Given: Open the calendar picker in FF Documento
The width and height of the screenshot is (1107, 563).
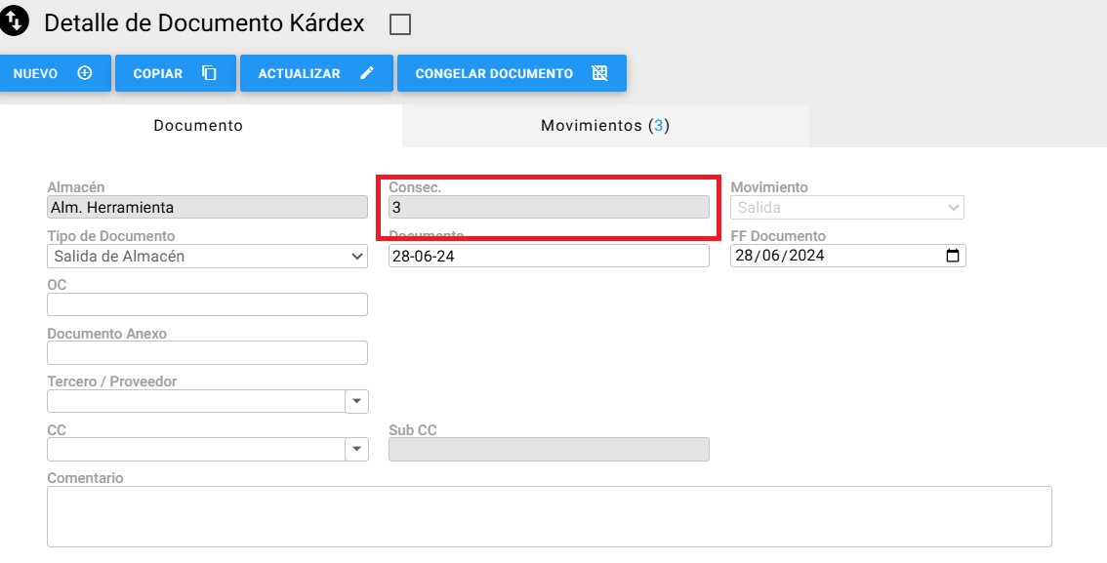Looking at the screenshot, I should pyautogui.click(x=953, y=256).
